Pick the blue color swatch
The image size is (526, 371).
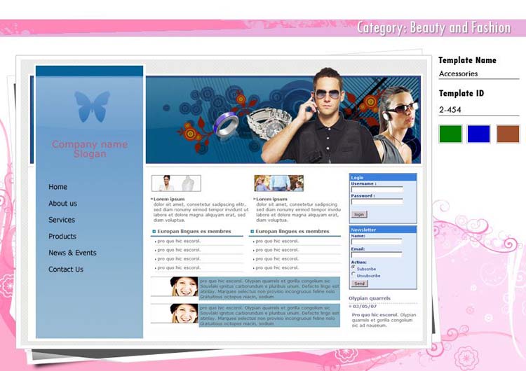tap(479, 134)
